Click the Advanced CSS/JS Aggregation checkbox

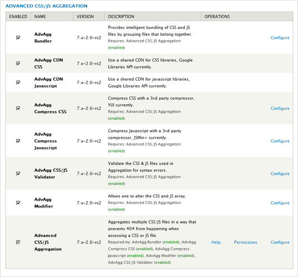click(x=18, y=242)
